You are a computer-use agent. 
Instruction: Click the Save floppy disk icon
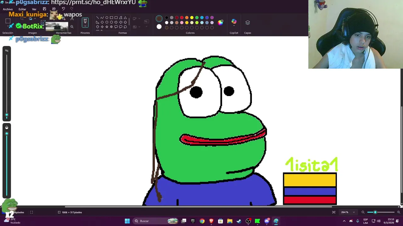pos(44,9)
